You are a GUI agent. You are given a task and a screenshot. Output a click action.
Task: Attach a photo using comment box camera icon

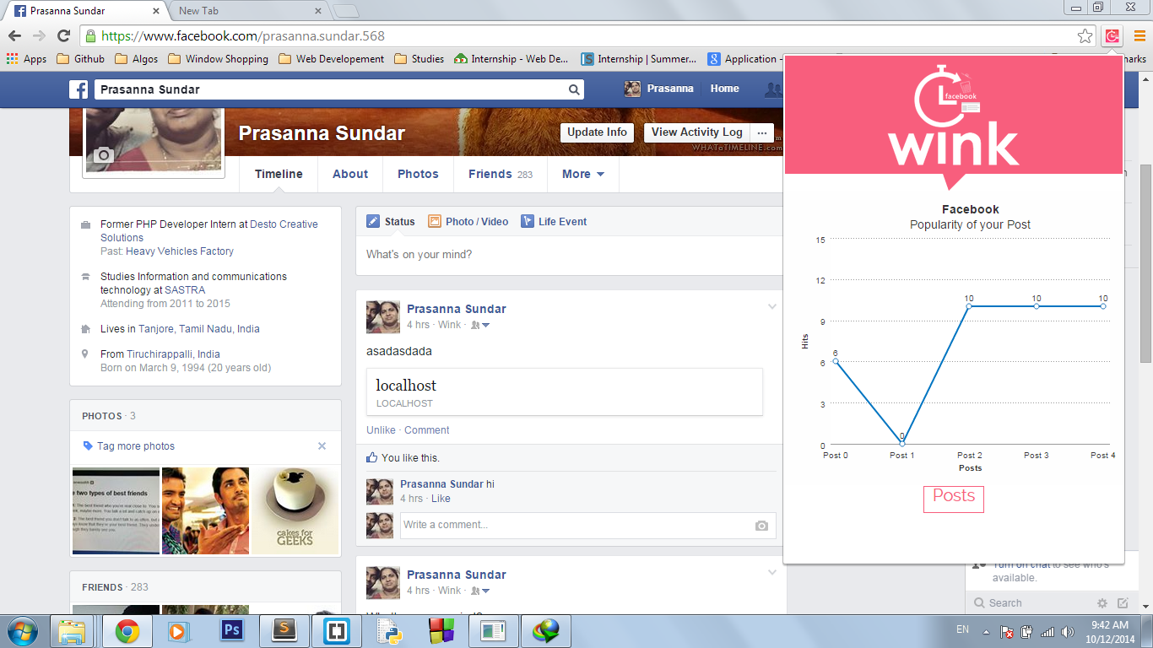click(x=761, y=526)
